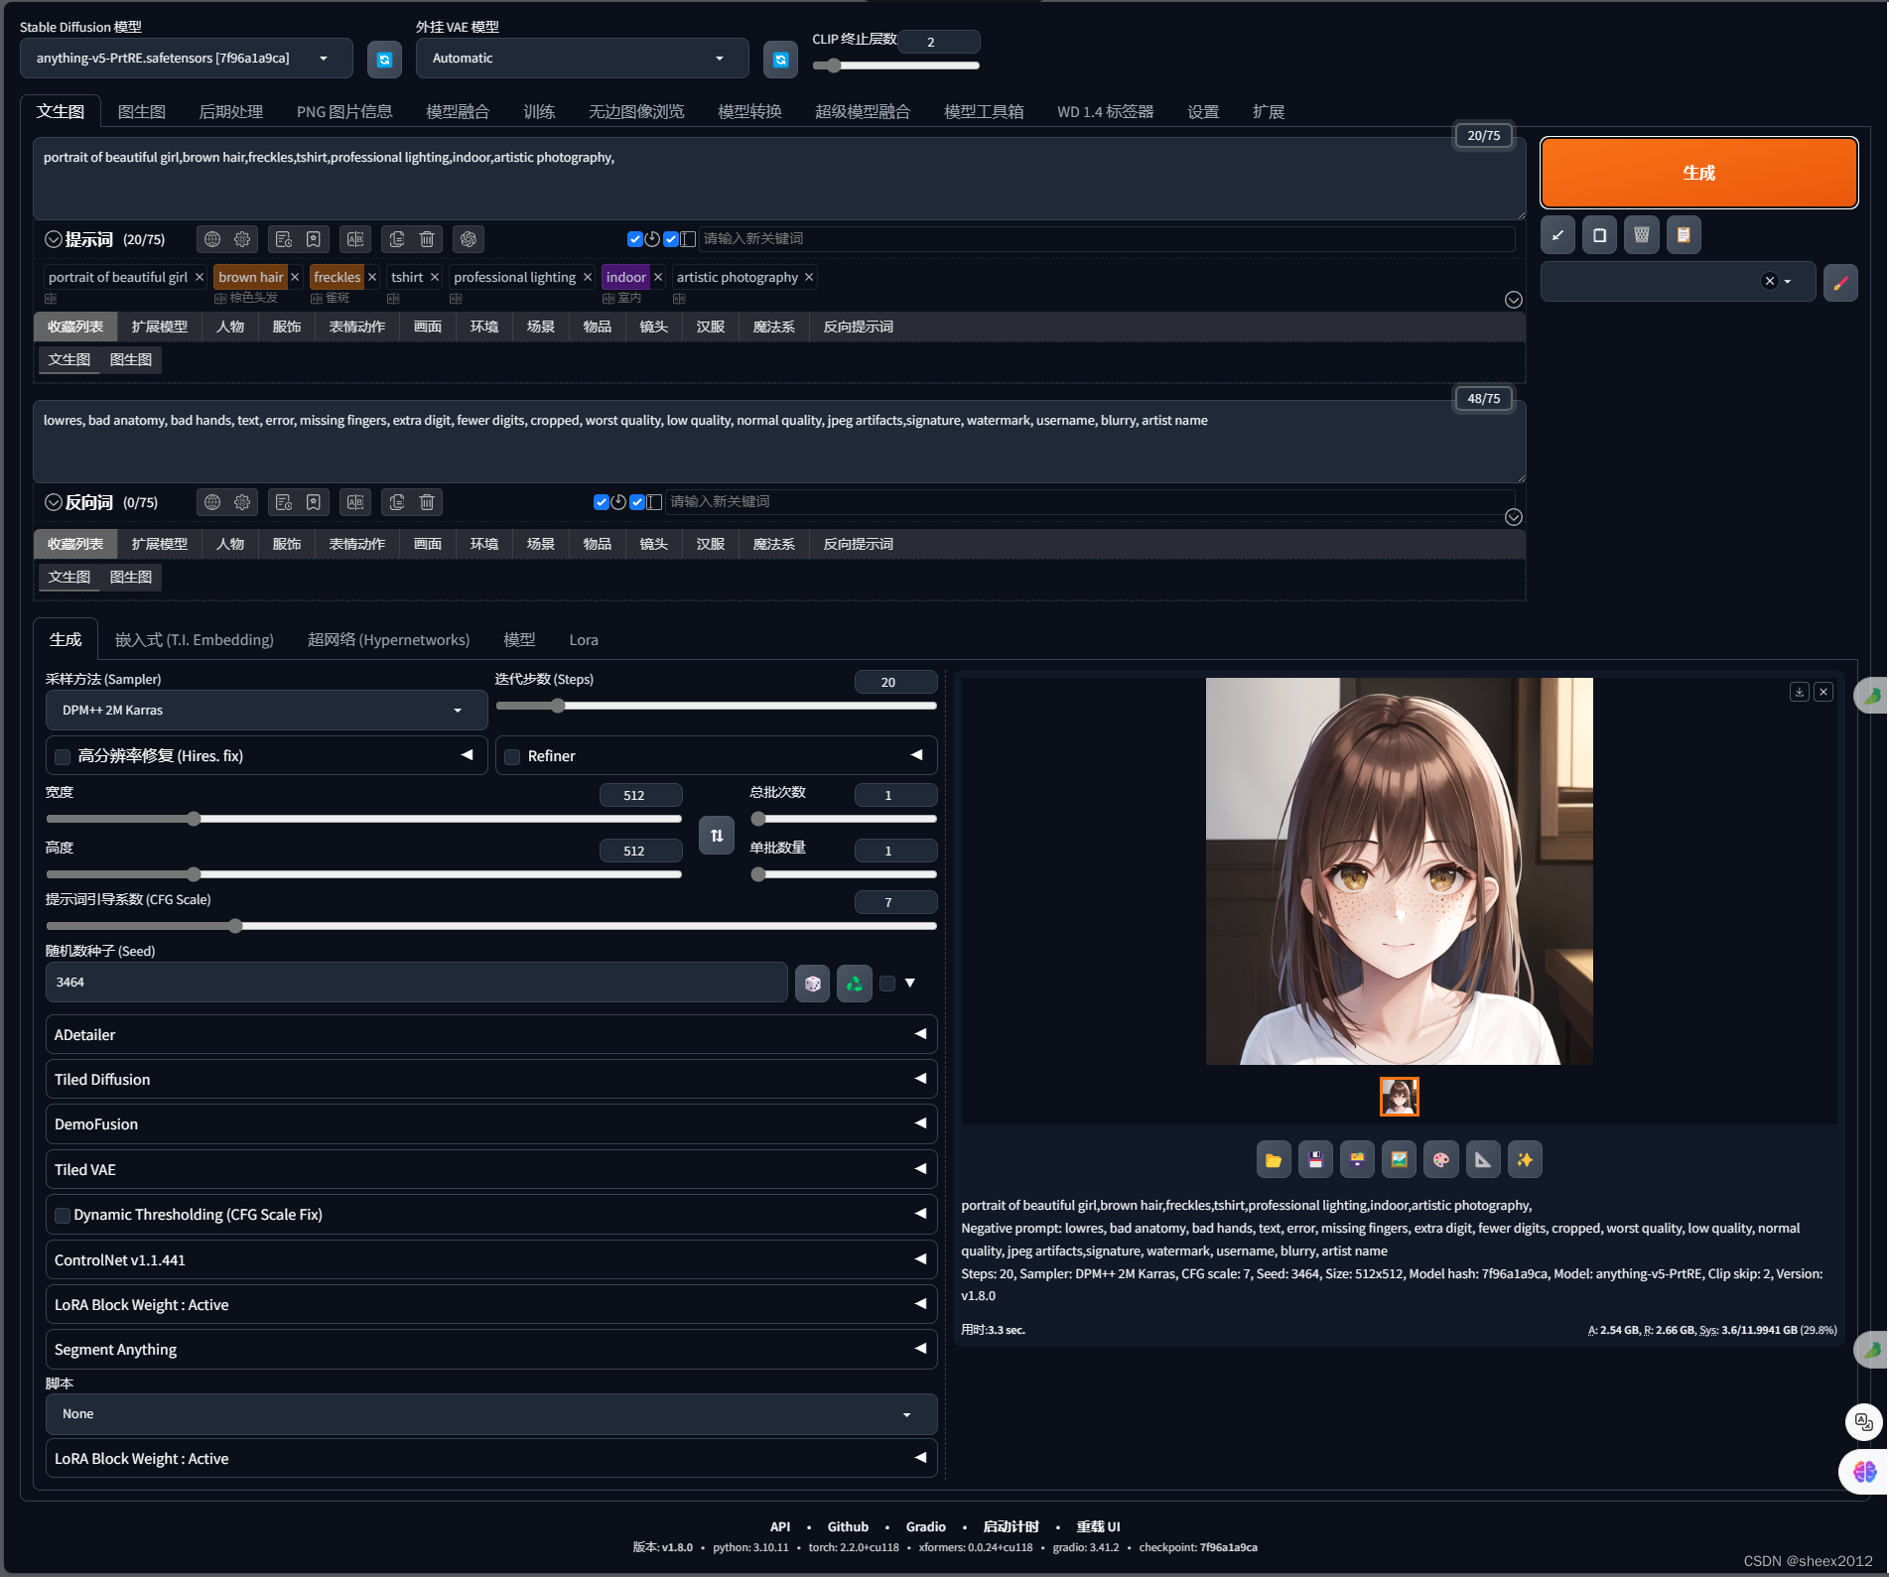Enable the Refiner checkbox
This screenshot has height=1577, width=1889.
click(x=513, y=757)
